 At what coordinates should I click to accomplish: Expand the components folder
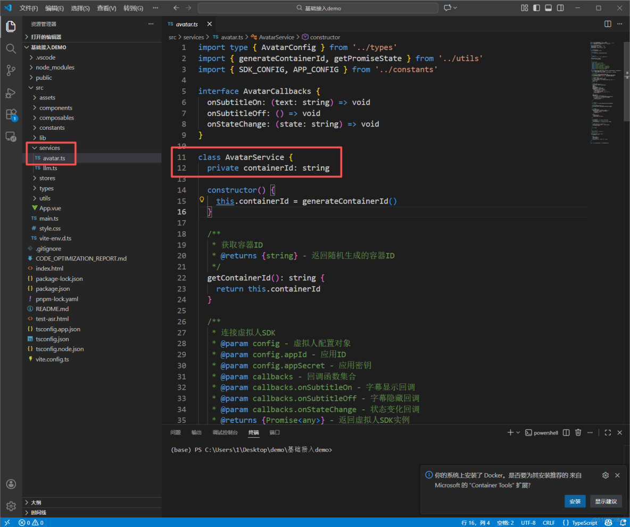55,108
